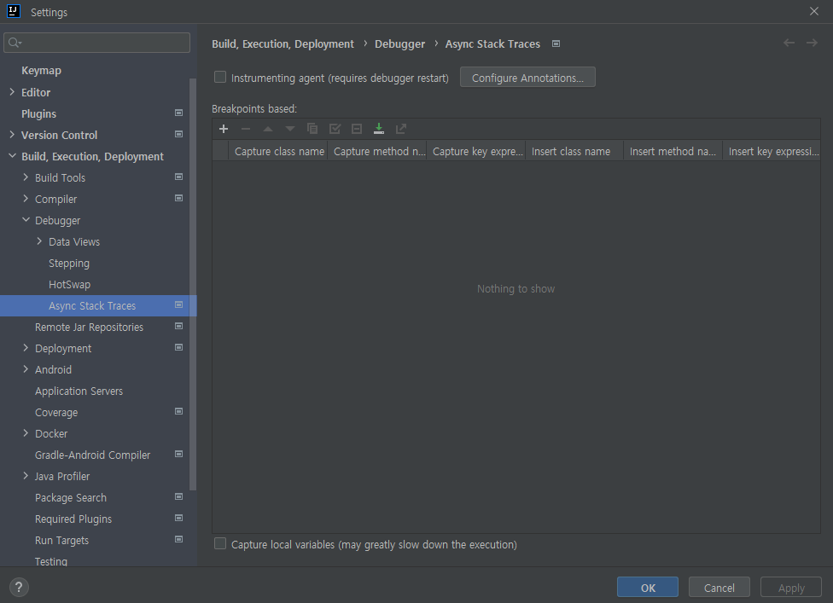
Task: Collapse the Debugger node
Action: tap(26, 220)
